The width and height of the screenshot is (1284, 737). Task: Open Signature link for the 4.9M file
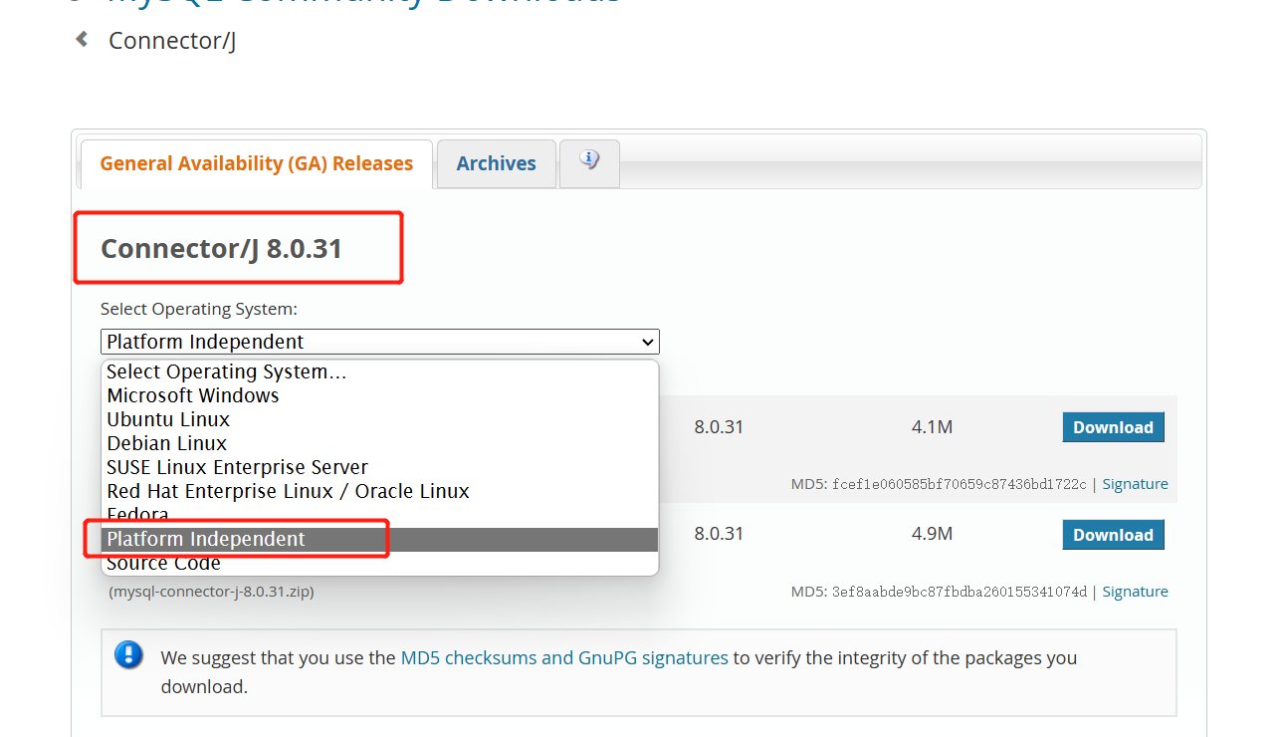(1135, 592)
